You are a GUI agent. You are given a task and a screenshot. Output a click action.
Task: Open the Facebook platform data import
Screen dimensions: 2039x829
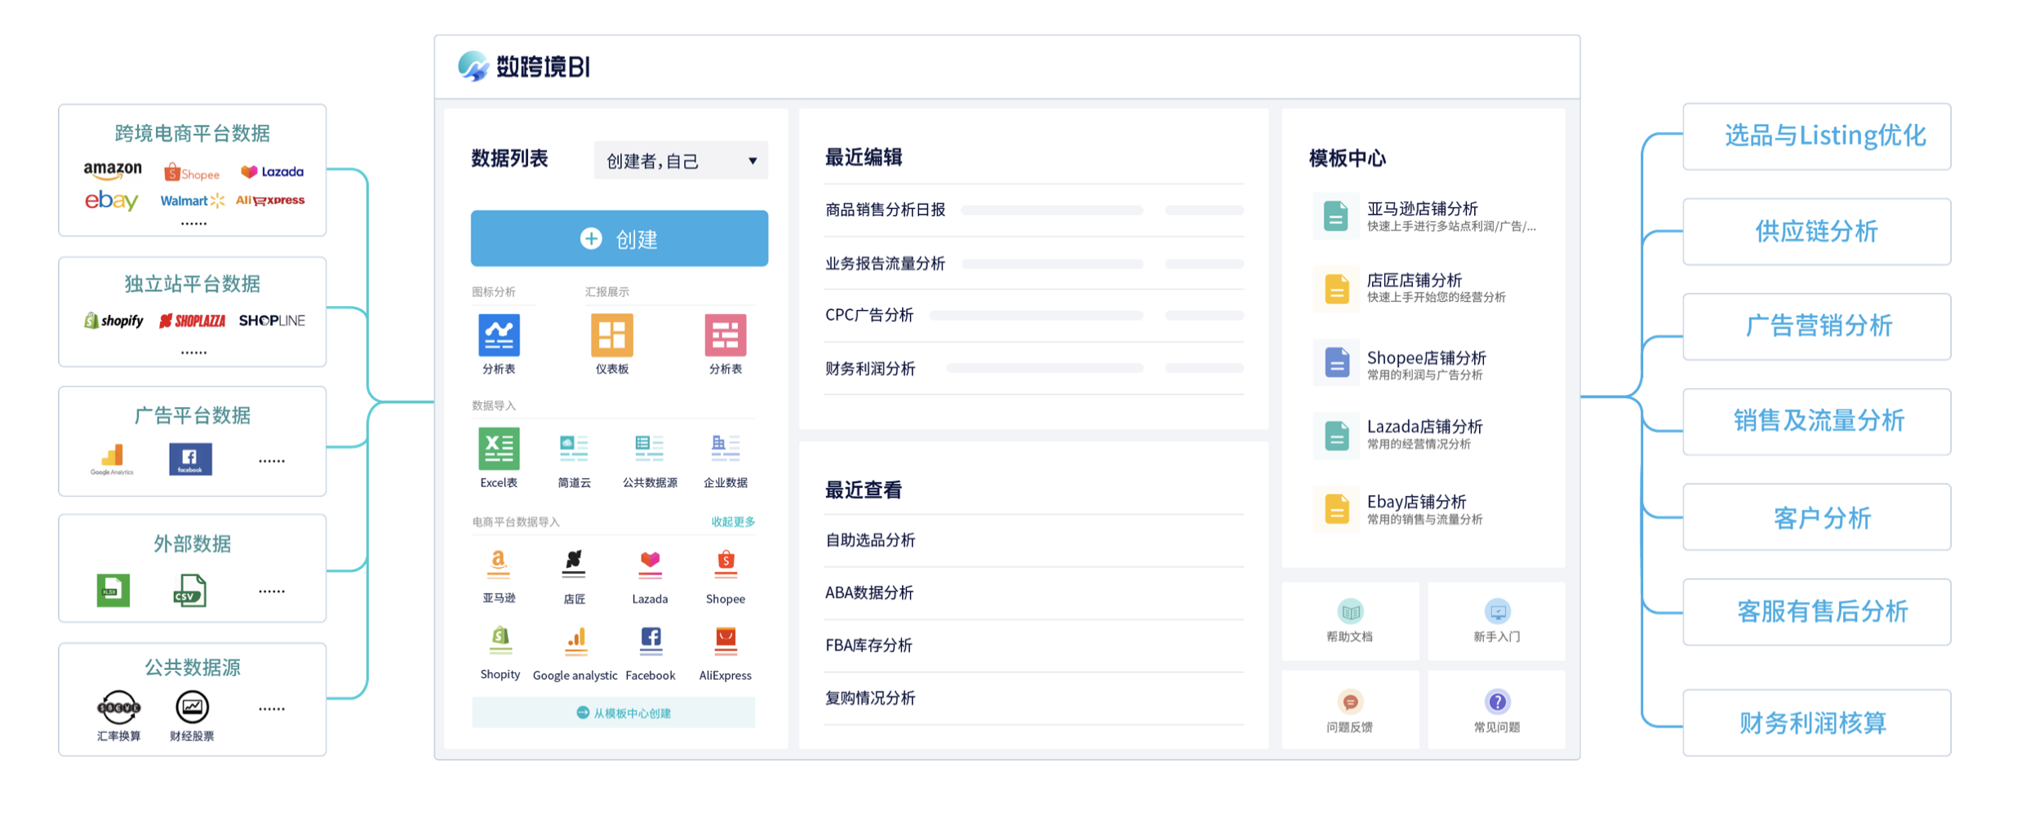click(x=650, y=645)
